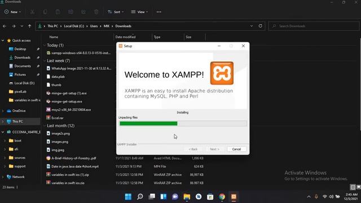Image resolution: width=361 pixels, height=203 pixels.
Task: Open the New item menu in File Explorer
Action: coord(12,12)
